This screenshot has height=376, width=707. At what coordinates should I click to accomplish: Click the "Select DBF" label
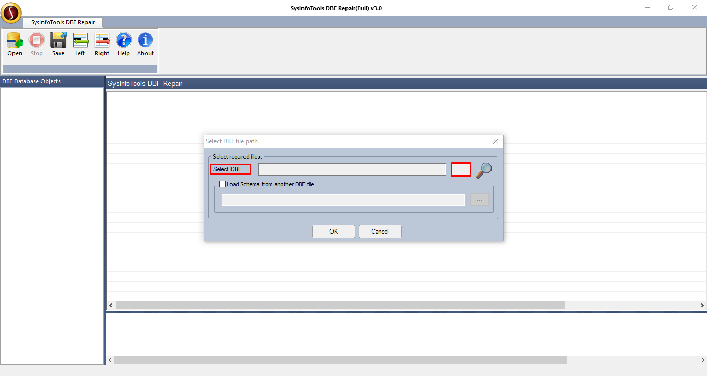pos(227,169)
